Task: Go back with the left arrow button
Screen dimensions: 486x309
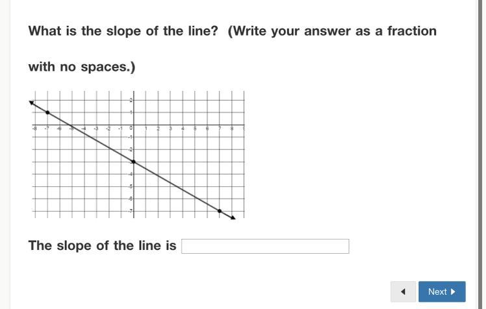Action: (403, 291)
